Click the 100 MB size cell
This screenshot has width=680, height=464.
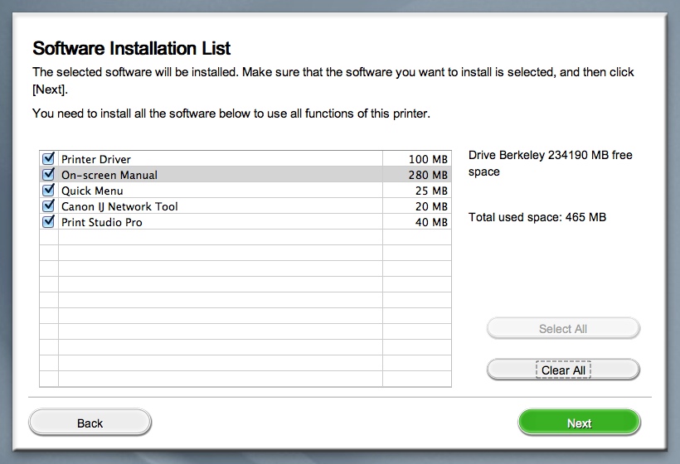[x=428, y=159]
